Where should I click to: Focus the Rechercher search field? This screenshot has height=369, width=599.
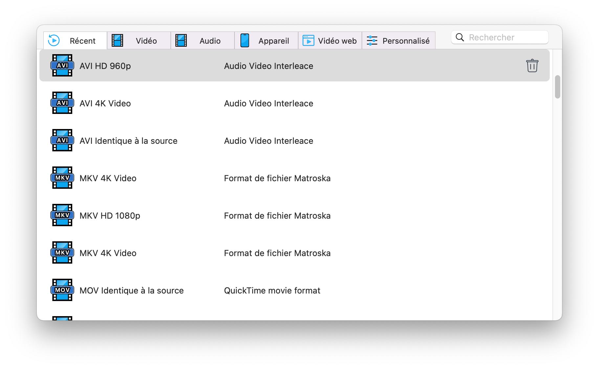coord(506,37)
